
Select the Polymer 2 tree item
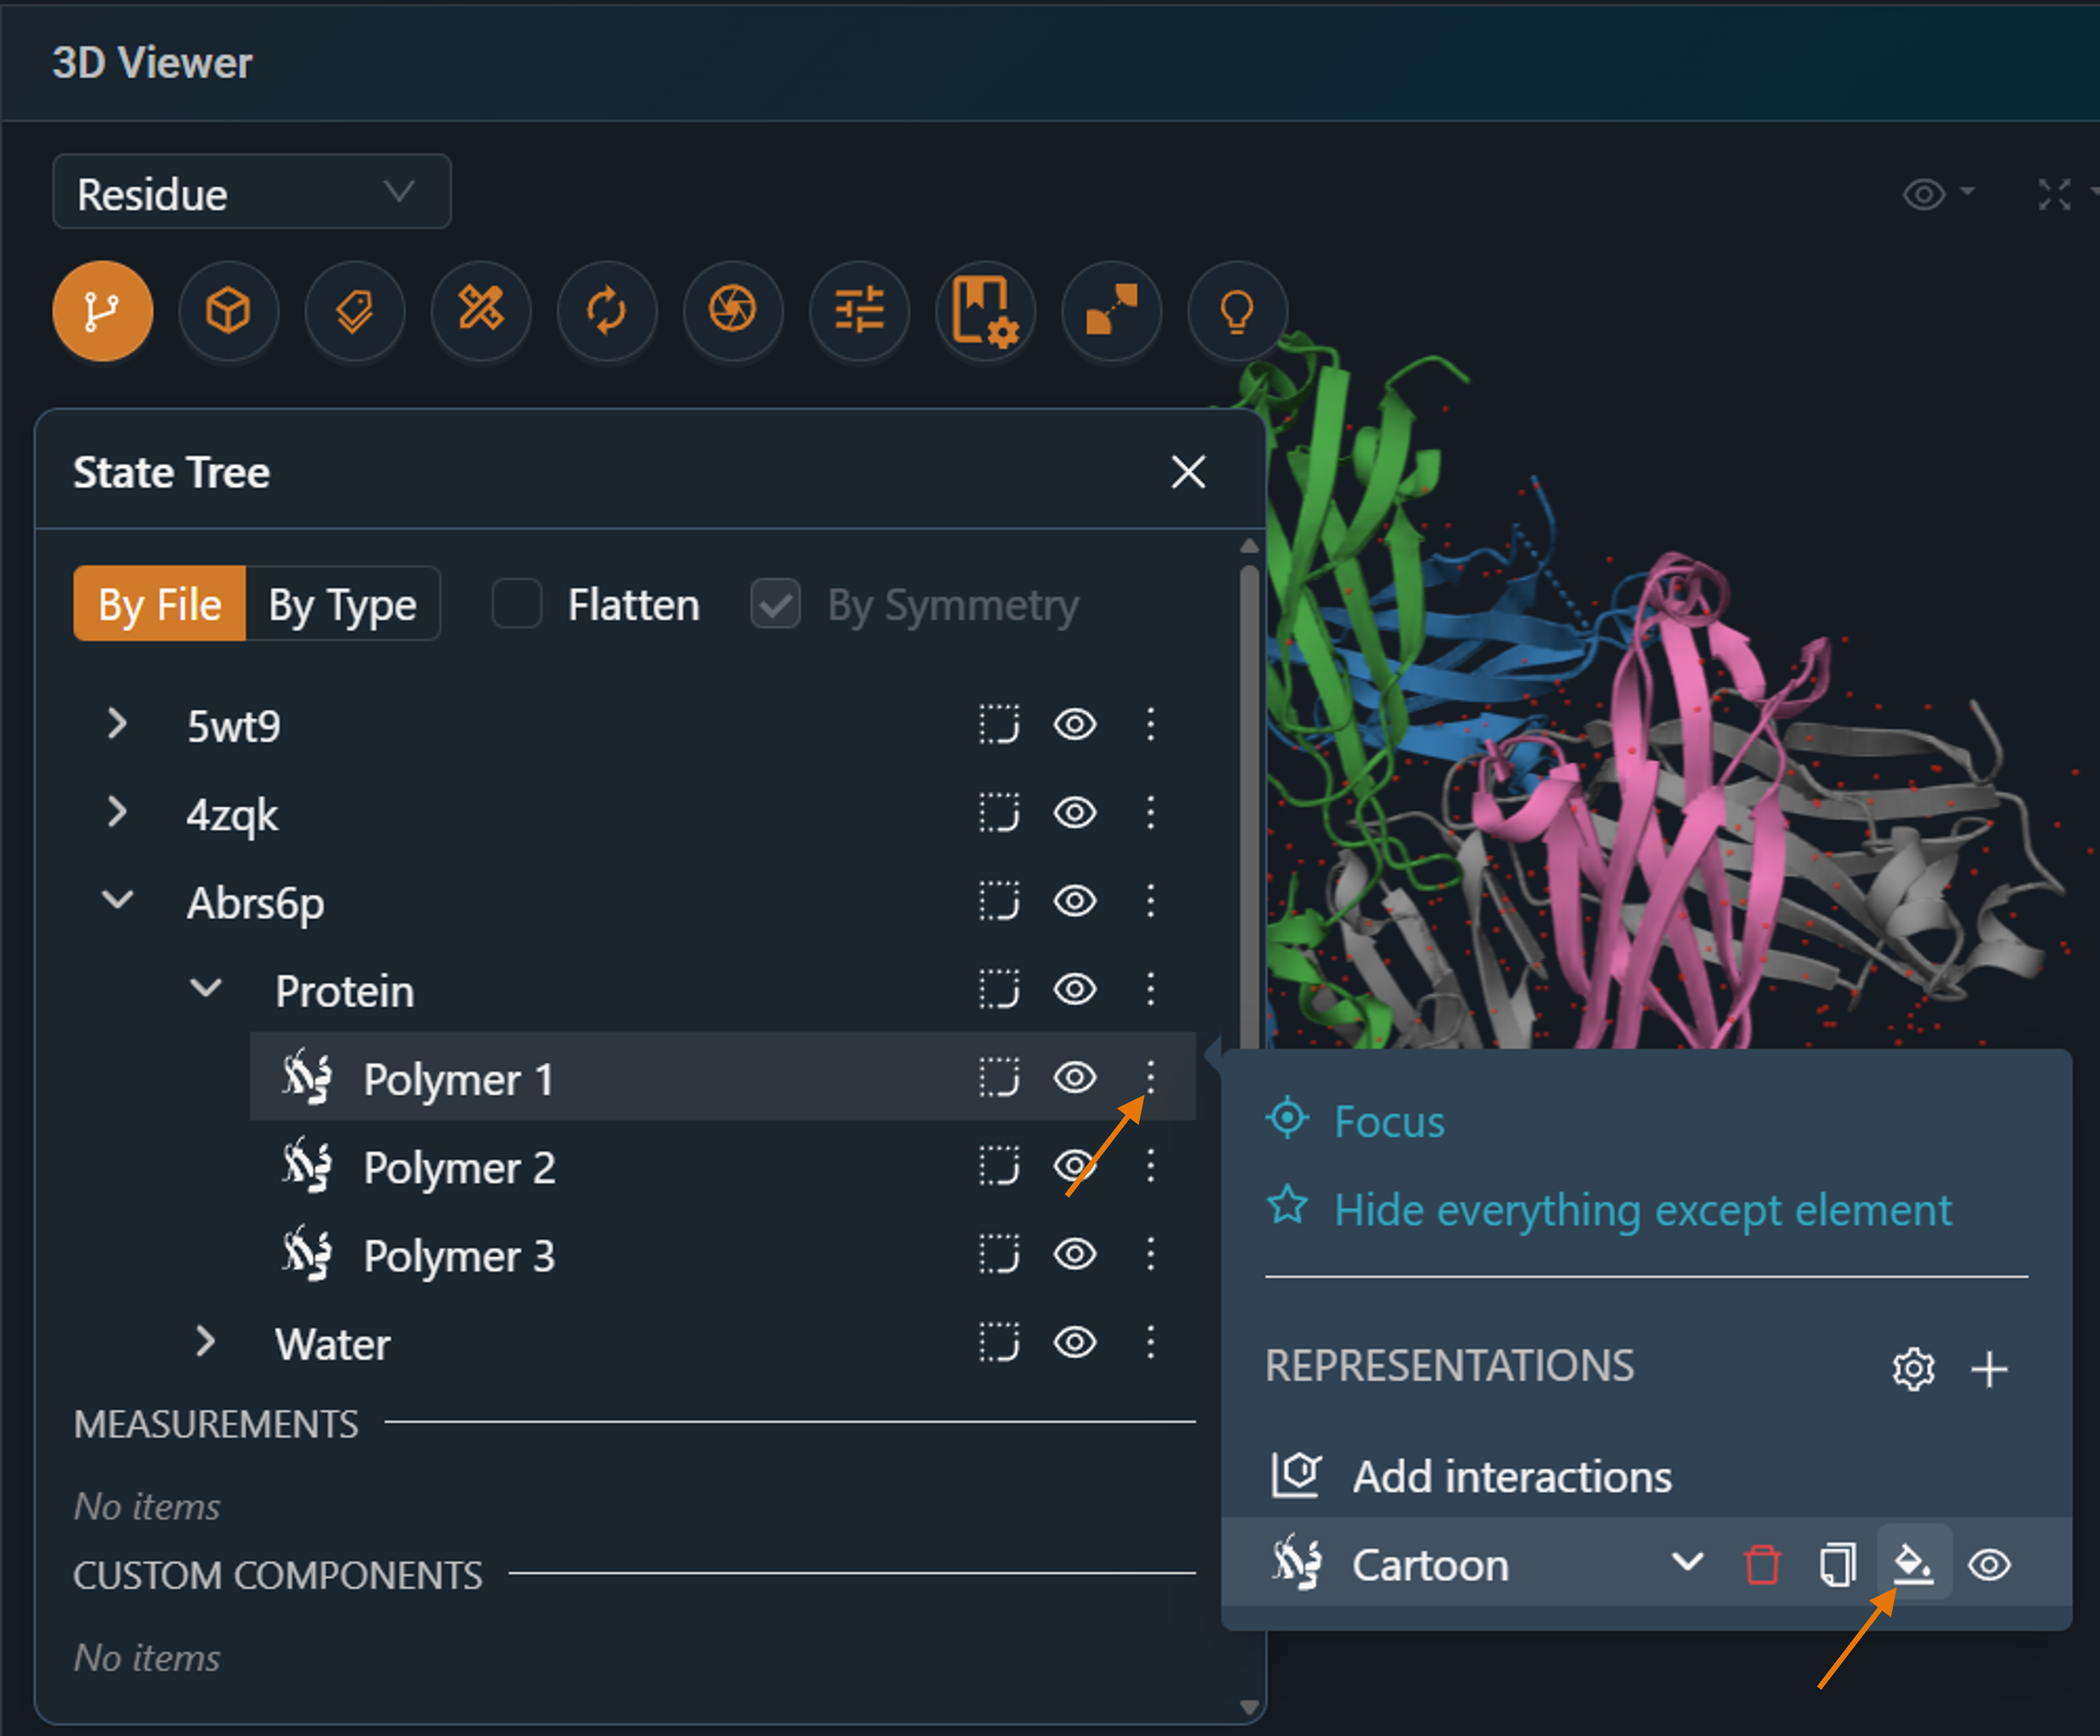(459, 1167)
